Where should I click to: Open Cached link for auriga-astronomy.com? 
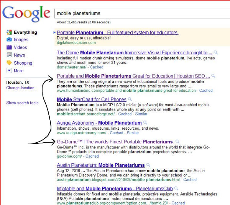click(117, 133)
